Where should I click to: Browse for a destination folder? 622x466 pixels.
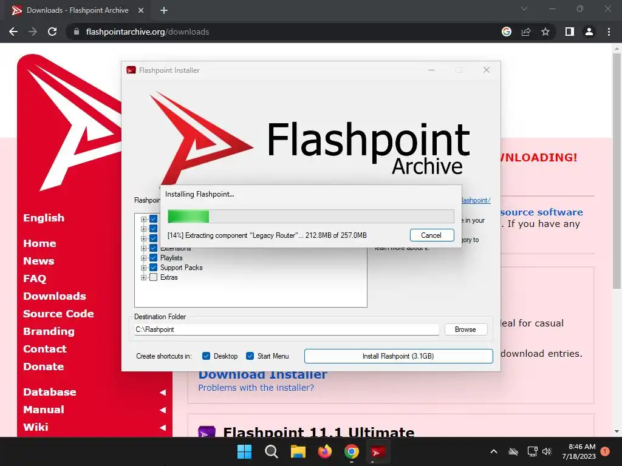click(x=465, y=329)
